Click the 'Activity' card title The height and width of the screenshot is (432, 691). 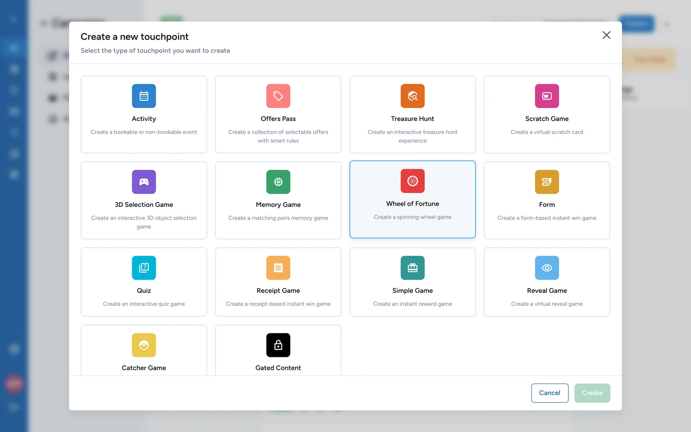[144, 119]
